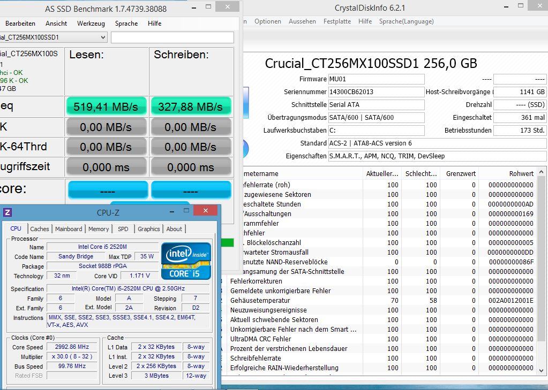Click the Seriennummer 14300CB62013 field

[x=377, y=92]
